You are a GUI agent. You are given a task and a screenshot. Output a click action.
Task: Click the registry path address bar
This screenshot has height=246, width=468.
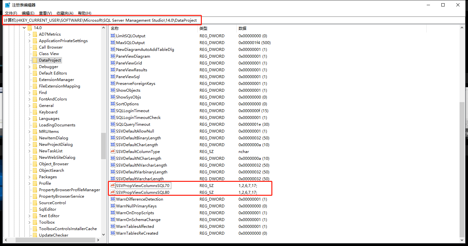click(x=234, y=20)
